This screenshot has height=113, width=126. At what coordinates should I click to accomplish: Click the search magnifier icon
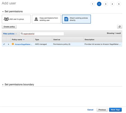point(22,34)
